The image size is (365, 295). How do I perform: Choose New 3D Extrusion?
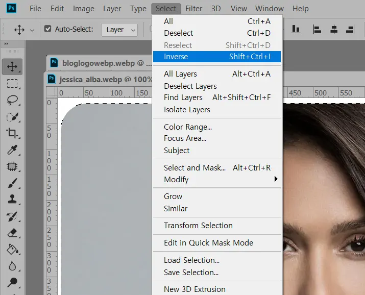(217, 289)
